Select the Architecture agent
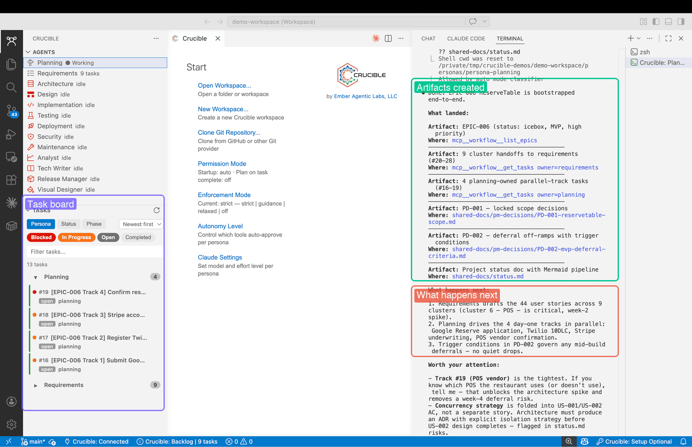Image resolution: width=692 pixels, height=447 pixels. pos(95,84)
